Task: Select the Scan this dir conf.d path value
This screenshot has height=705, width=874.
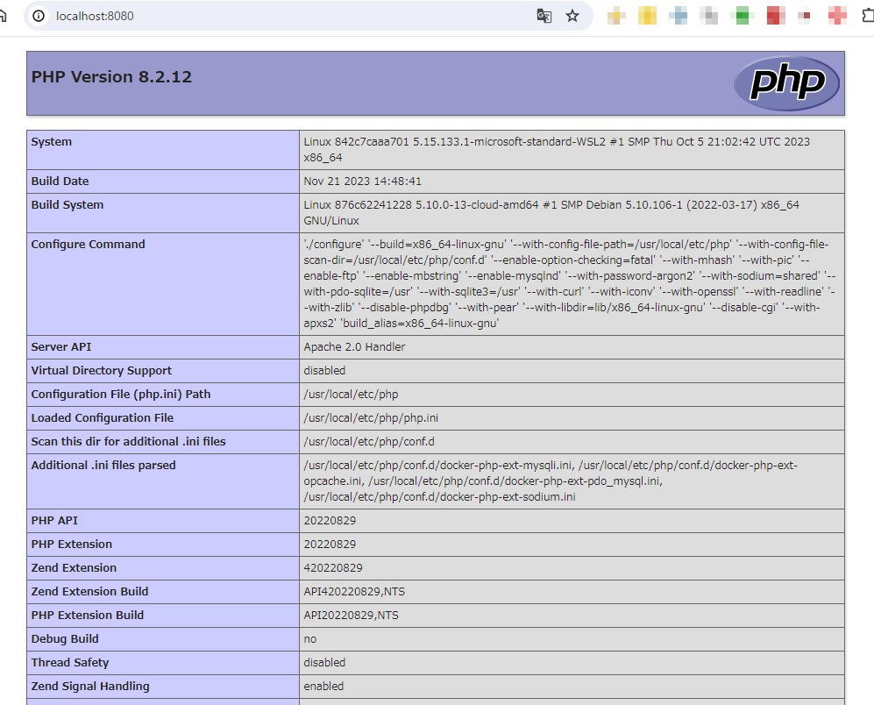Action: click(368, 442)
